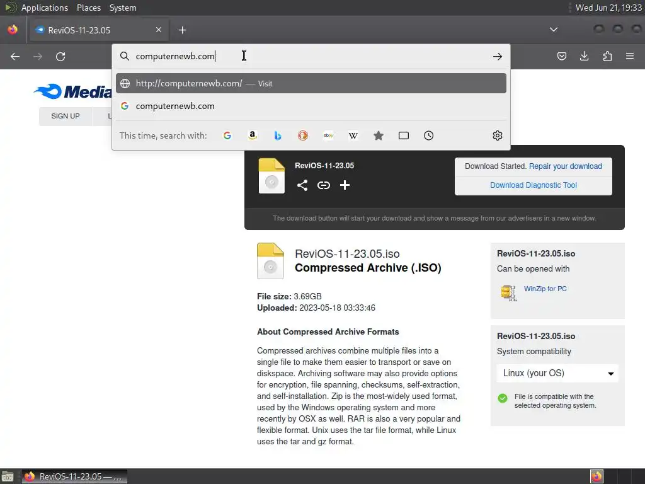Search this time with DuckDuckGo
This screenshot has width=645, height=484.
303,135
